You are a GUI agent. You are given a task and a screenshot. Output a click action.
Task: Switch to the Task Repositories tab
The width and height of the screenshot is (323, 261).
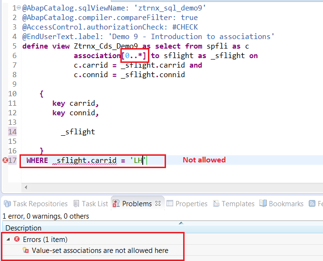coord(36,204)
